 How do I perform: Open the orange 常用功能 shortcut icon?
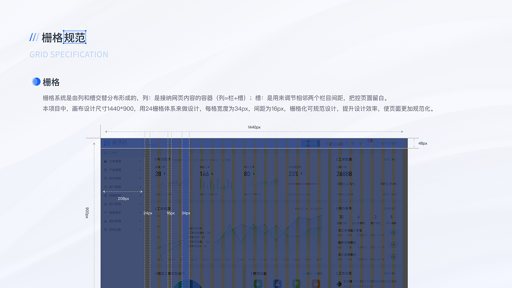coord(316,284)
